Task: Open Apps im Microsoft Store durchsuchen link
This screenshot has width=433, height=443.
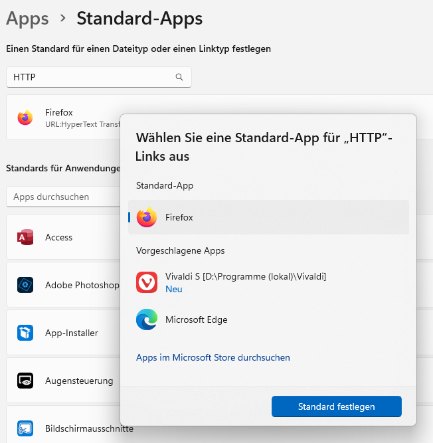Action: 213,357
